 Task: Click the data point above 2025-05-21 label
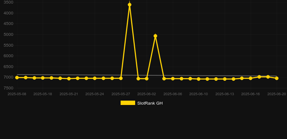point(69,79)
